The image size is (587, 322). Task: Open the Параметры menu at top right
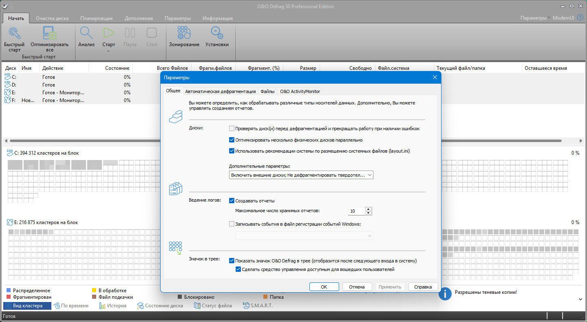[x=535, y=18]
